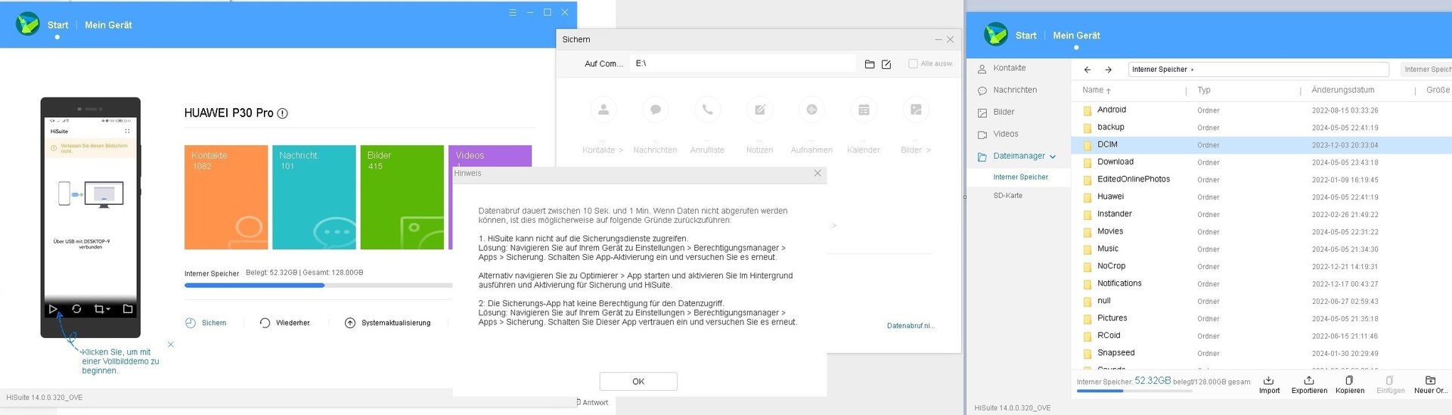
Task: Click the search field in the file manager
Action: click(1426, 70)
